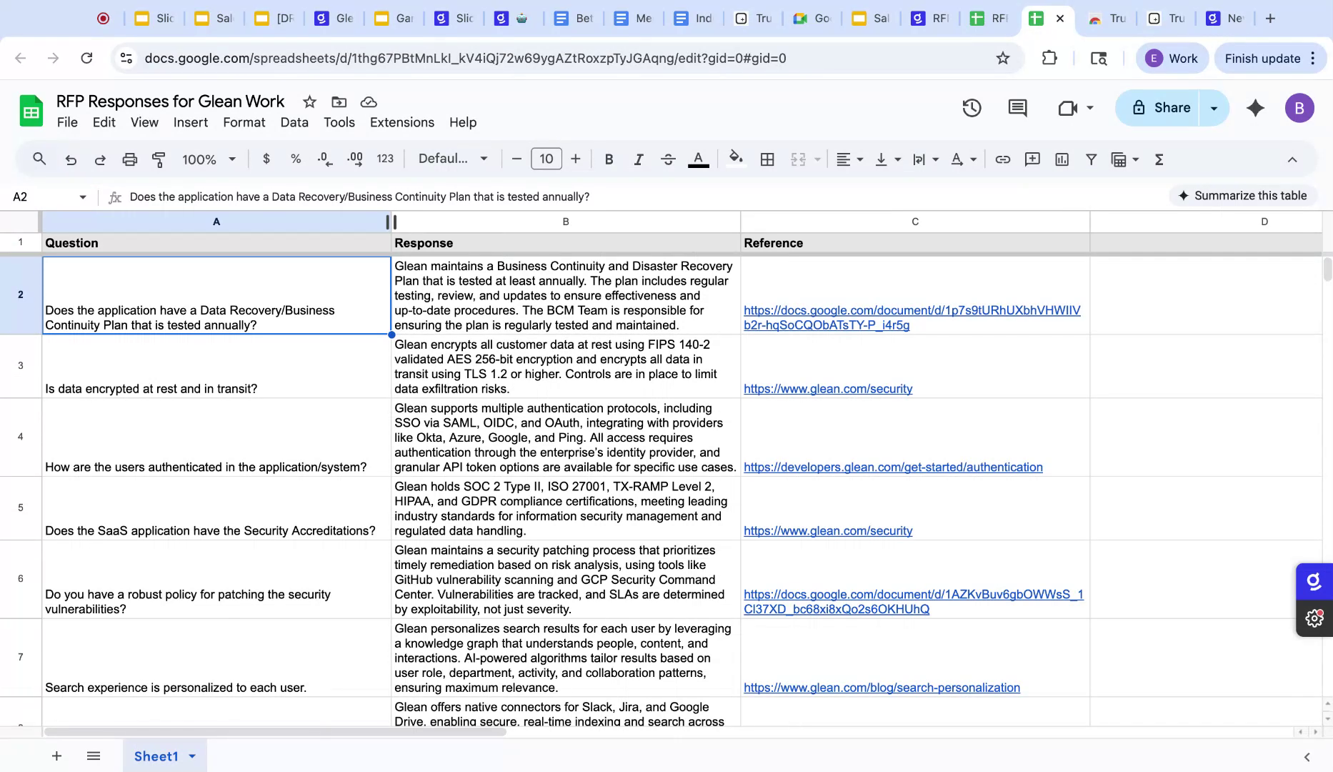Viewport: 1333px width, 772px height.
Task: Insert a link using the toolbar
Action: point(1002,159)
